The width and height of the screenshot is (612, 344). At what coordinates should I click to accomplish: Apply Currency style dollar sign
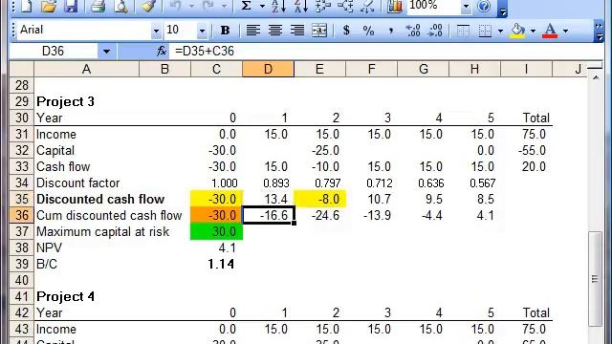pos(346,30)
